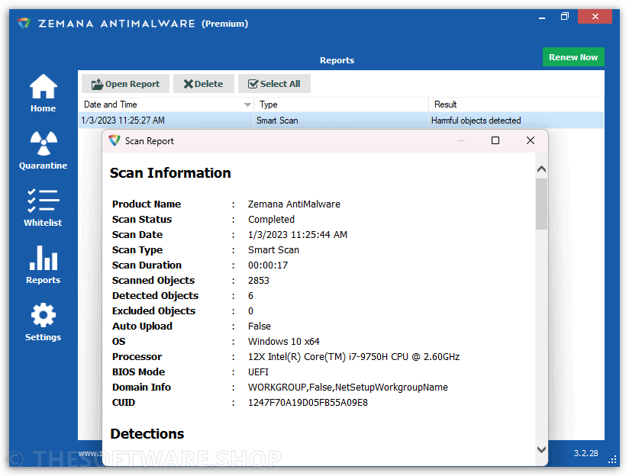Screen dimensions: 629x476
Task: Delete the selected report
Action: (x=203, y=84)
